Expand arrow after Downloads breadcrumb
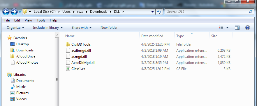The height and width of the screenshot is (106, 257). pyautogui.click(x=111, y=12)
